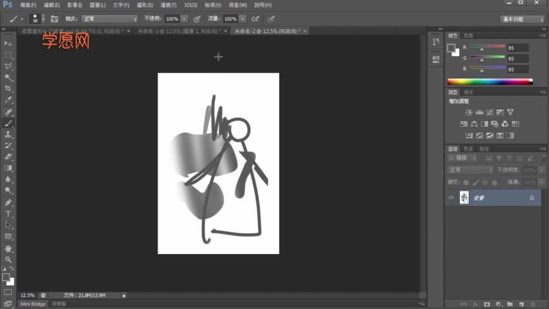Select the Dodge tool

[8, 191]
